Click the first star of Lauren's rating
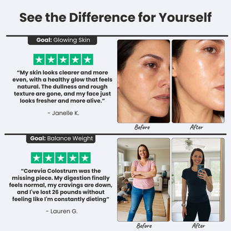Viewport: 231px width, 231px height. tap(37, 158)
